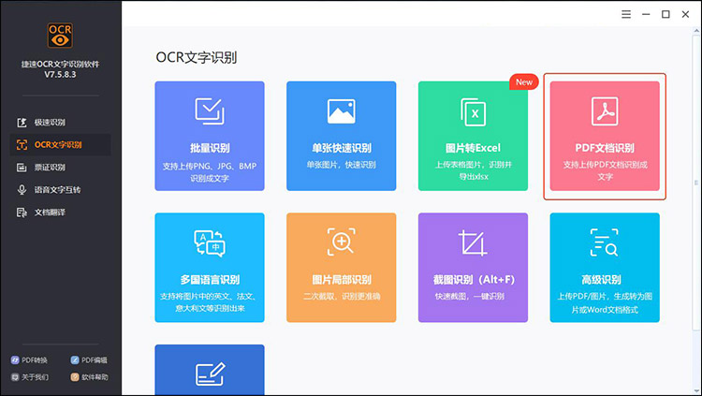
Task: Open the hamburger menu in the title bar
Action: click(626, 14)
